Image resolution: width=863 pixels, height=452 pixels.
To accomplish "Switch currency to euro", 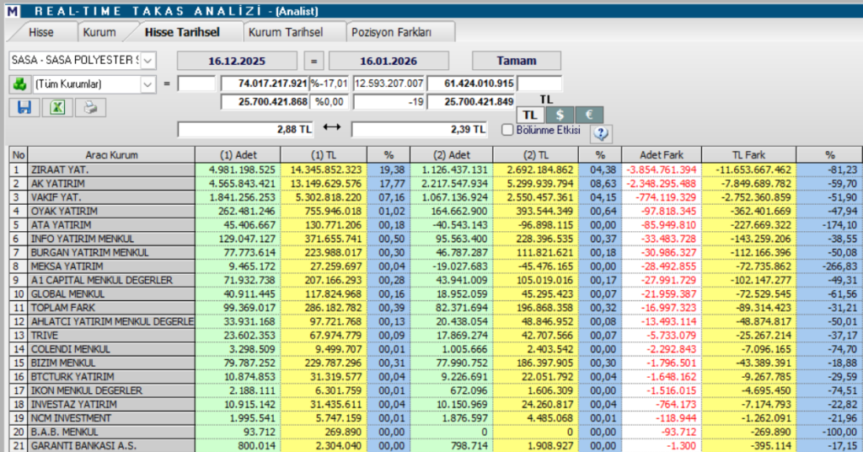I will 589,115.
